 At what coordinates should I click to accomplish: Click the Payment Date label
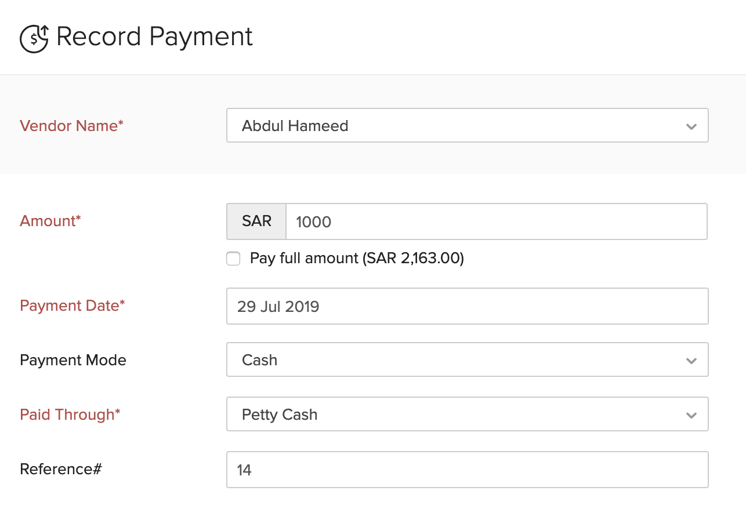point(72,306)
